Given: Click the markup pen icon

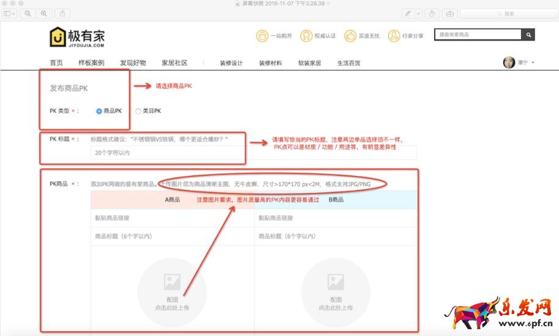Looking at the screenshot, I should click(x=408, y=13).
